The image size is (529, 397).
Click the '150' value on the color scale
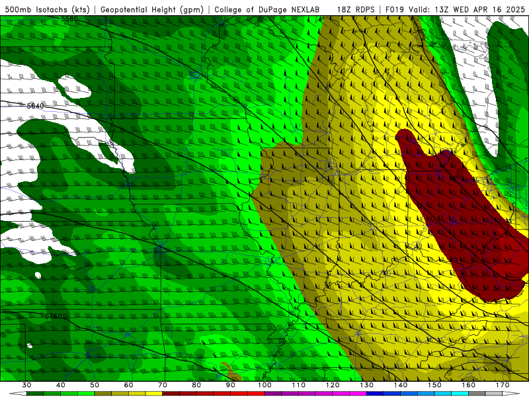(434, 385)
